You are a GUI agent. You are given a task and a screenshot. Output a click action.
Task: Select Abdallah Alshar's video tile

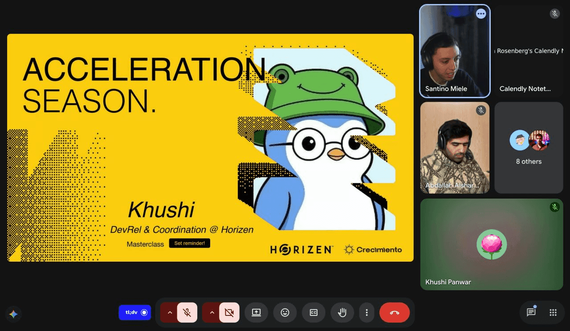point(455,148)
